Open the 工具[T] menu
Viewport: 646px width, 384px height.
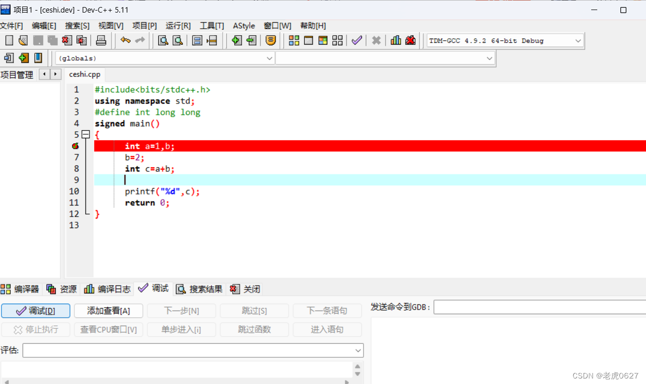[212, 26]
